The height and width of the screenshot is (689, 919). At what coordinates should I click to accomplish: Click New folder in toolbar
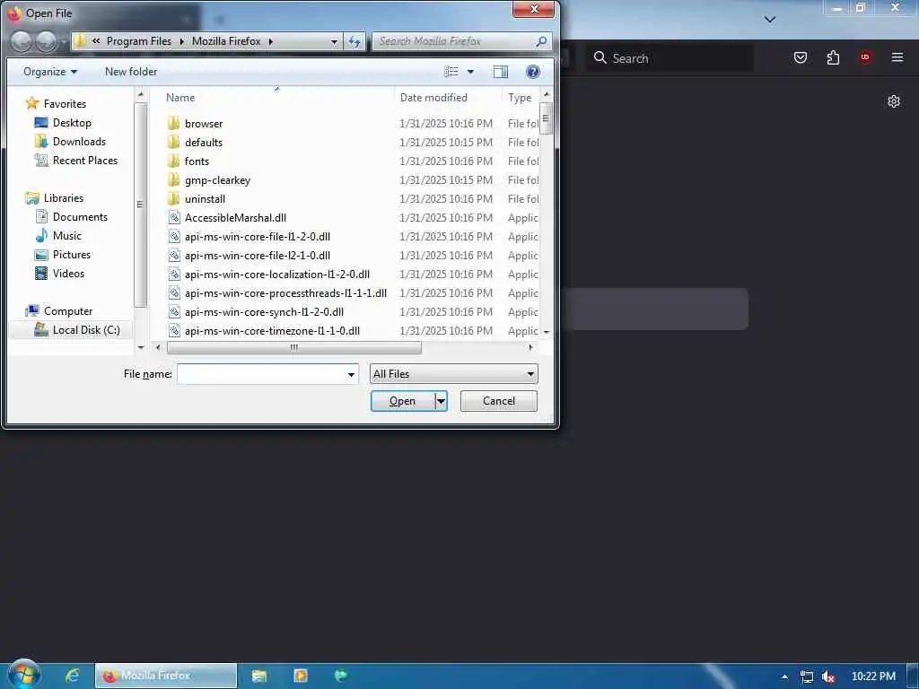pos(131,72)
